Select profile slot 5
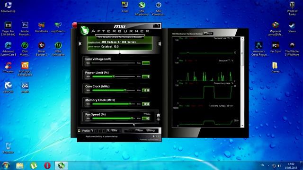 click(108, 131)
